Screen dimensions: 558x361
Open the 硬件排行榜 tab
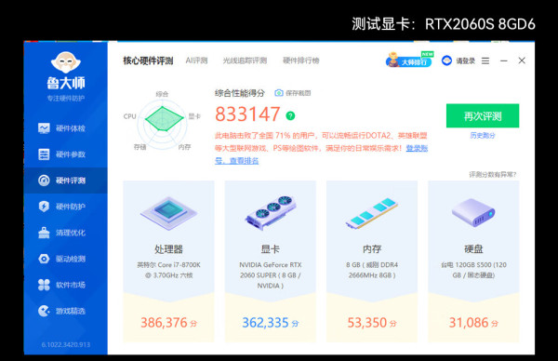(301, 60)
